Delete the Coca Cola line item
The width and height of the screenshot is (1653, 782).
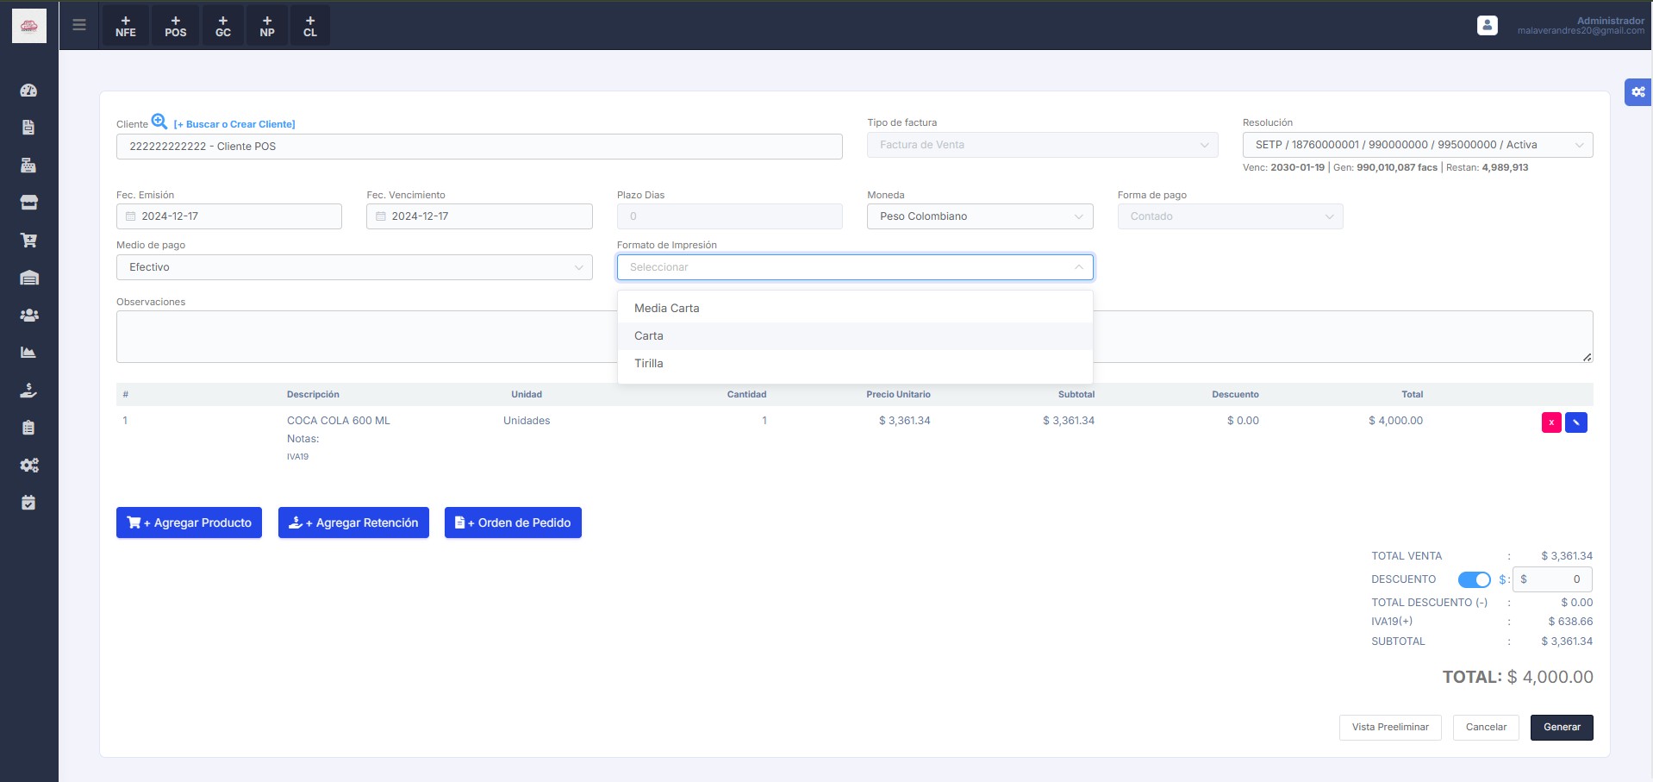[x=1551, y=422]
